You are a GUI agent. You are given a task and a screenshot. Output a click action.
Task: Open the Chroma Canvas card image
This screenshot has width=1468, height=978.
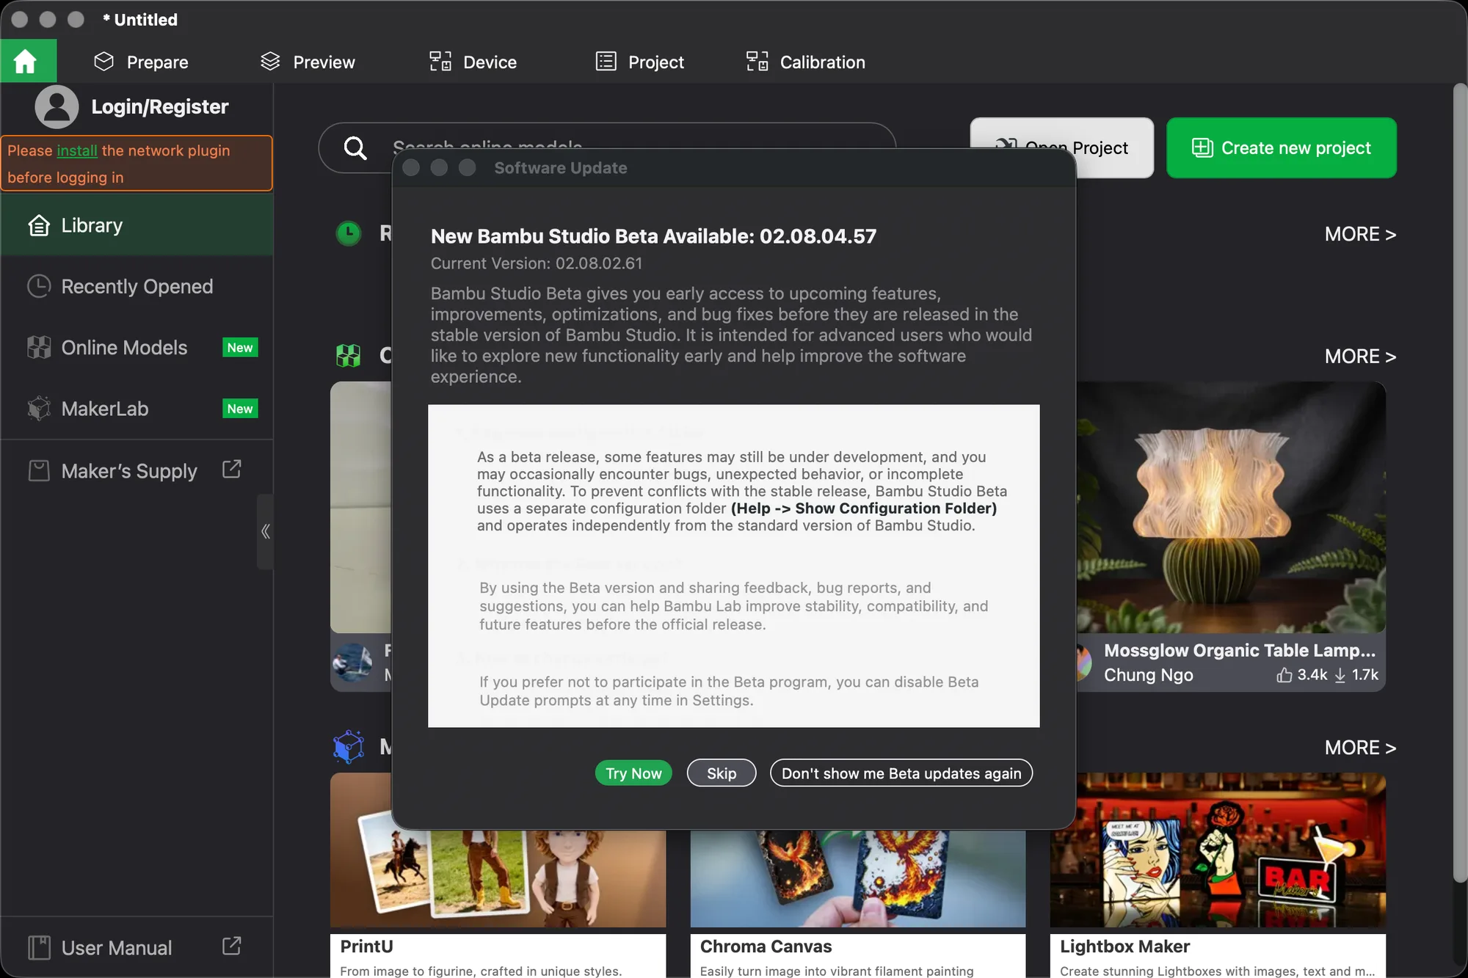click(857, 879)
